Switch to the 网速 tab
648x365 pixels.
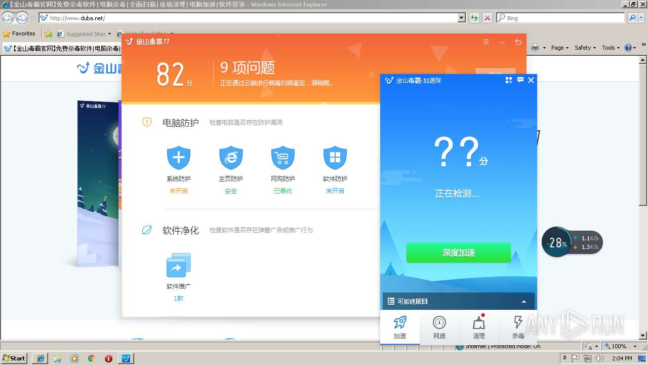click(x=439, y=327)
